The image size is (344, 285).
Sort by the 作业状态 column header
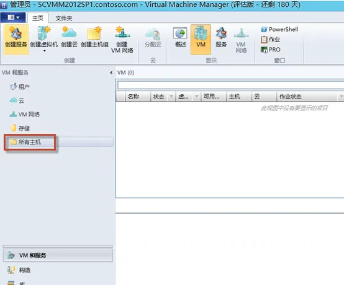(307, 96)
